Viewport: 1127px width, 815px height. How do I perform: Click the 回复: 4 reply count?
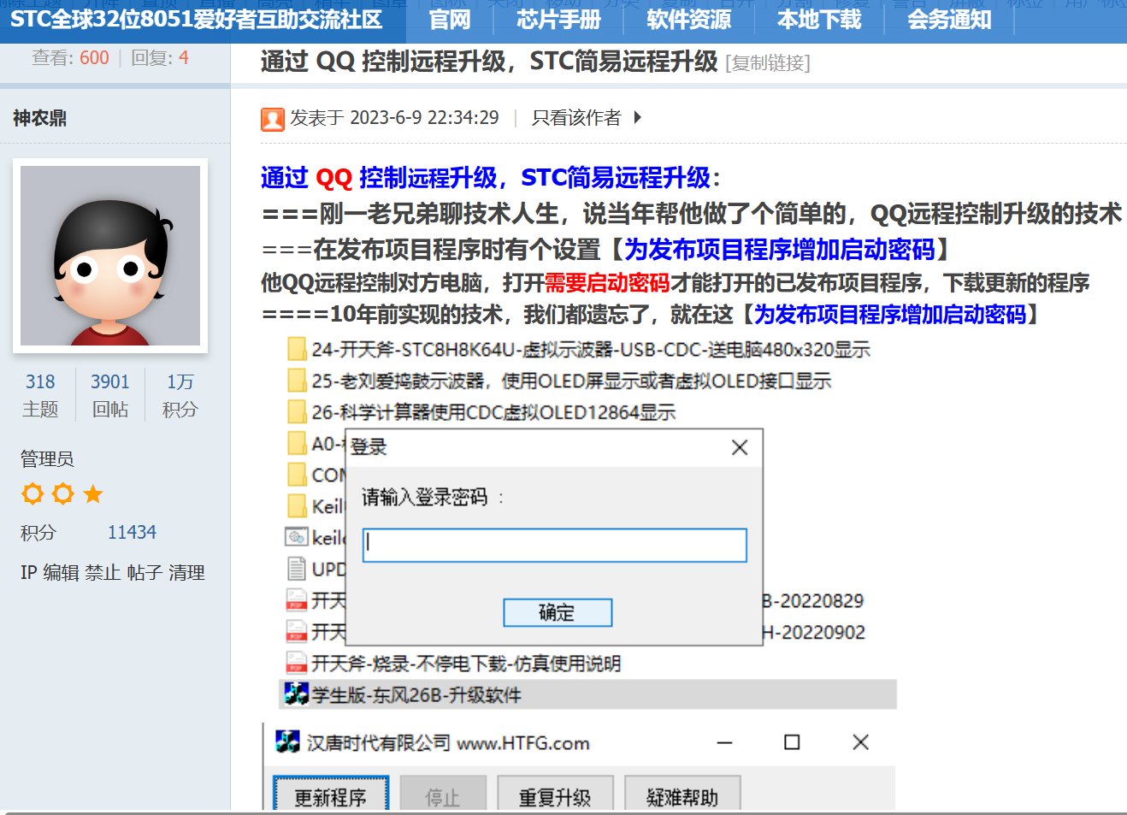point(160,58)
